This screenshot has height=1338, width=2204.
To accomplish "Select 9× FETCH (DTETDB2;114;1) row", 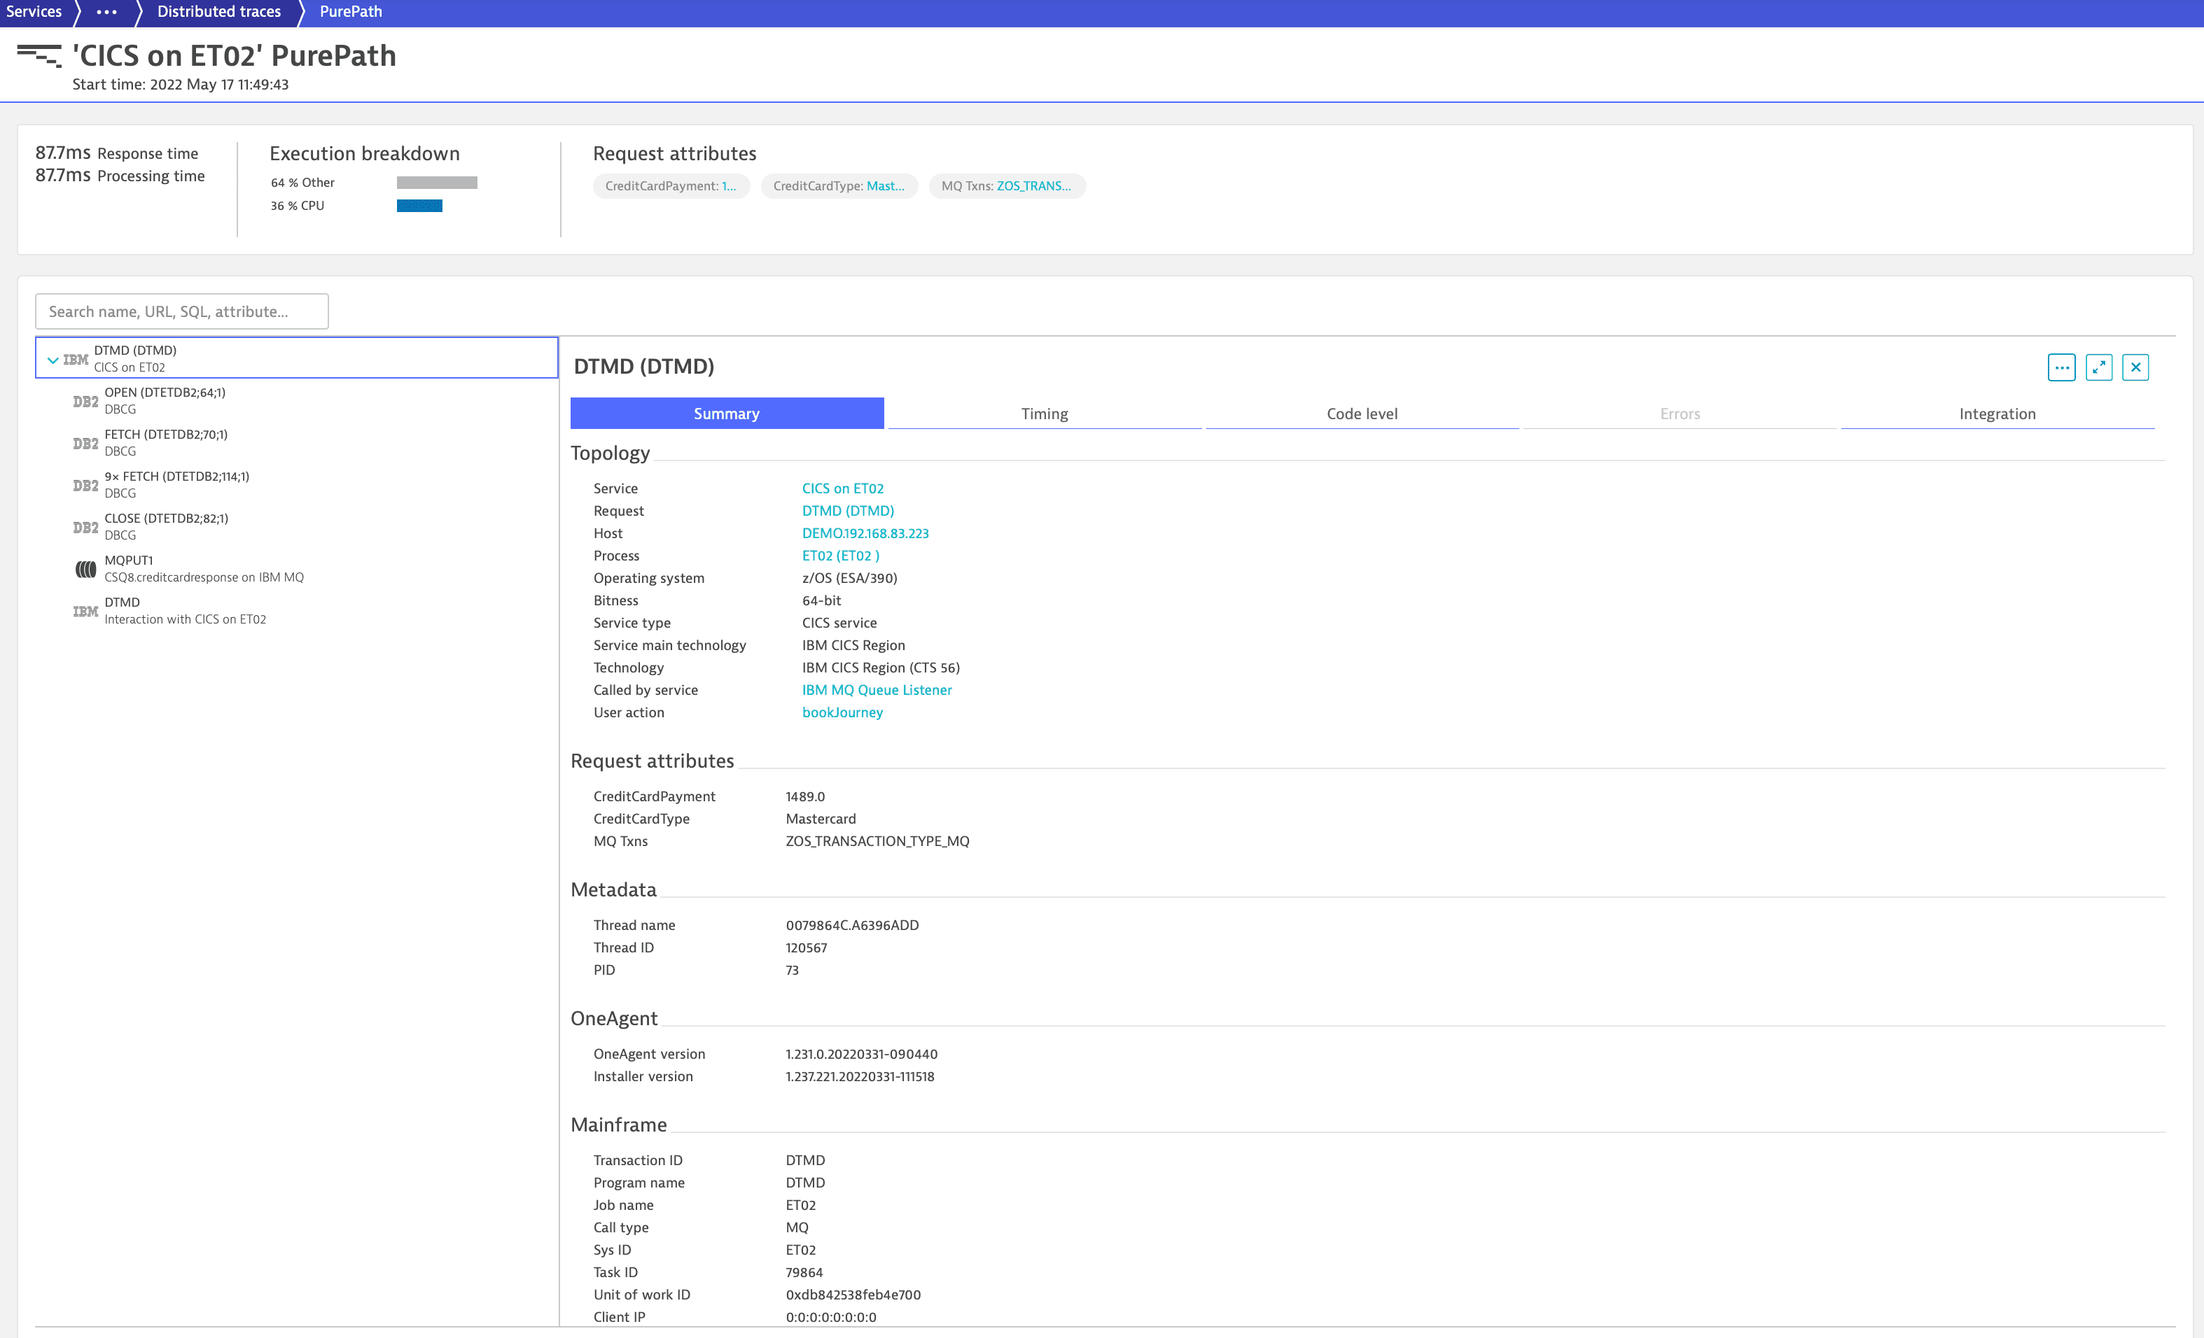I will [x=296, y=484].
